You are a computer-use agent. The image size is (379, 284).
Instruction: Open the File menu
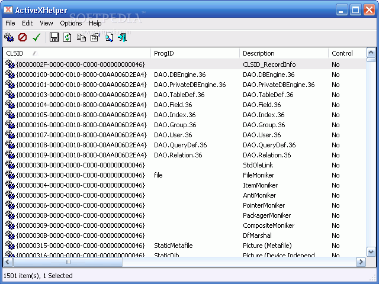click(x=10, y=23)
